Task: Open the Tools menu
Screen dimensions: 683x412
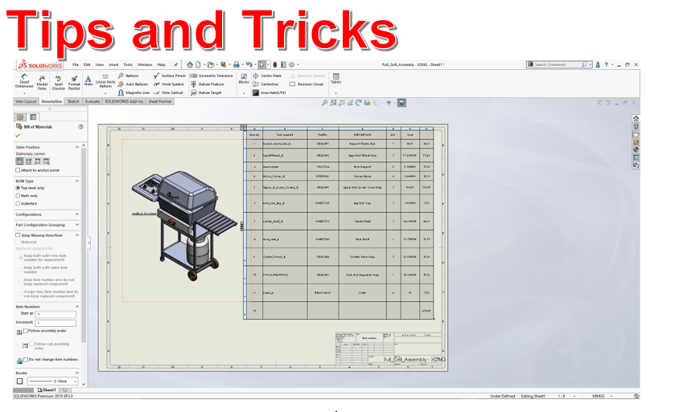Action: pos(128,65)
